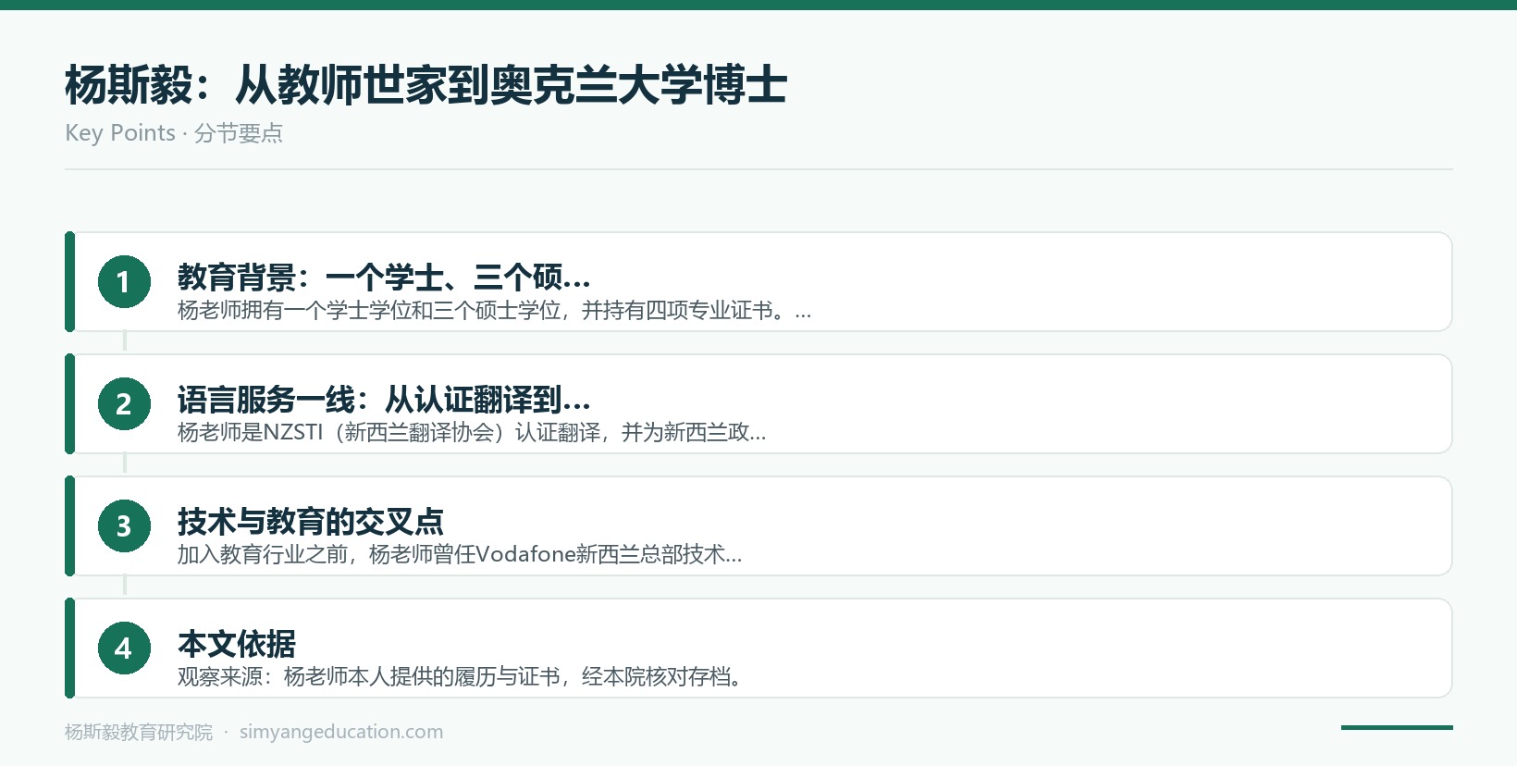Select the slide title 杨斯毅：从教师世家到奥克兰大学博士
Screen dimensions: 1517x766
[x=426, y=85]
